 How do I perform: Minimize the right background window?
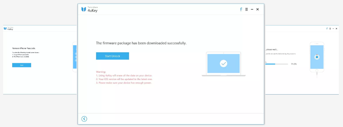coord(333,29)
